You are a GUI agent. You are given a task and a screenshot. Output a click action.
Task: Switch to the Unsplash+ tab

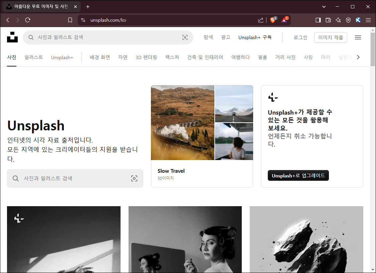[62, 57]
